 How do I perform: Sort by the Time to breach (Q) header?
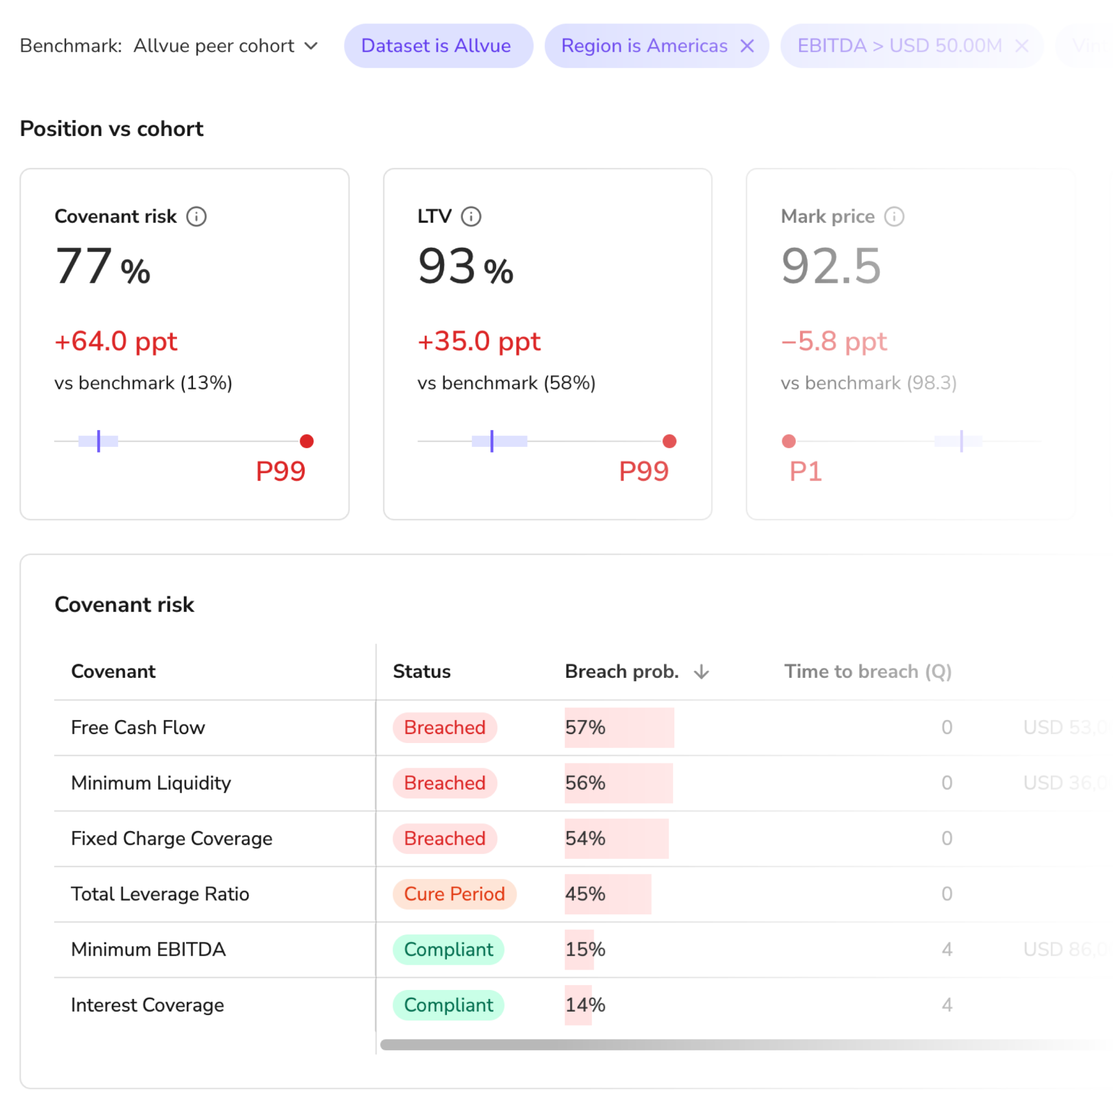[x=868, y=672]
